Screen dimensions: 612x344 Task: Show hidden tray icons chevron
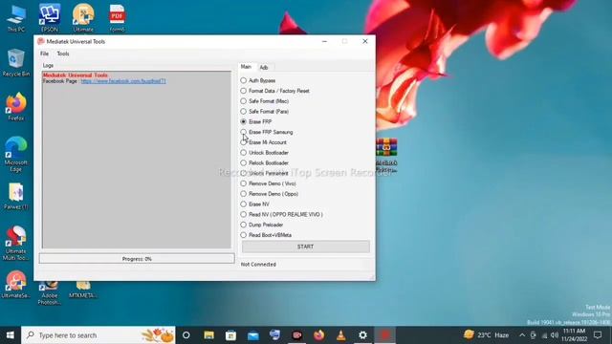point(522,335)
